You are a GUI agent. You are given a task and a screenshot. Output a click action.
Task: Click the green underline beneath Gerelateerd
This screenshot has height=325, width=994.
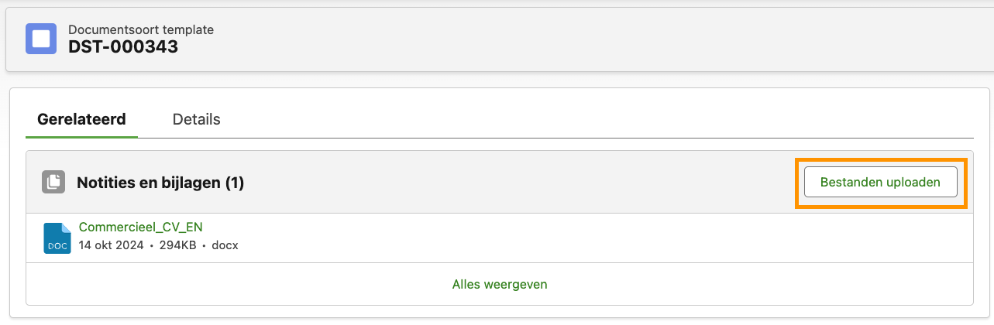(x=81, y=137)
